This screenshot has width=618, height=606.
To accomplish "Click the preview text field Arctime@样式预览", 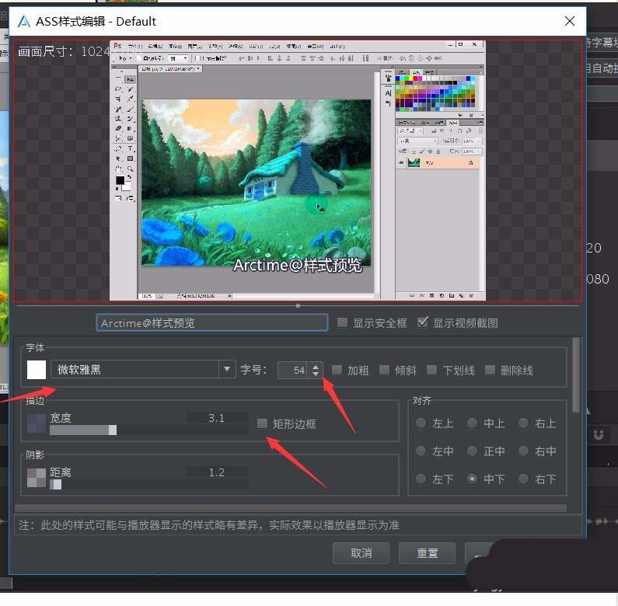I will click(x=212, y=322).
